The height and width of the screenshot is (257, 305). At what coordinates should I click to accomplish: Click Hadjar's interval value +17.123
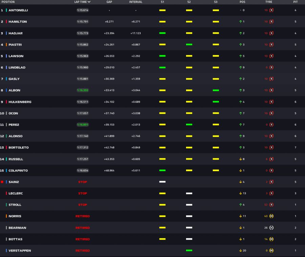point(136,33)
